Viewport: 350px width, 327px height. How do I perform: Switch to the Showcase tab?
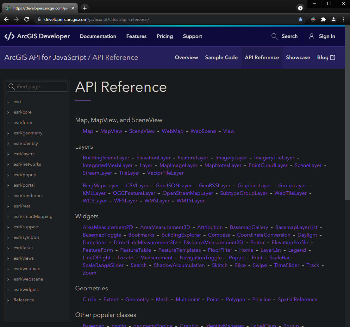pyautogui.click(x=298, y=57)
